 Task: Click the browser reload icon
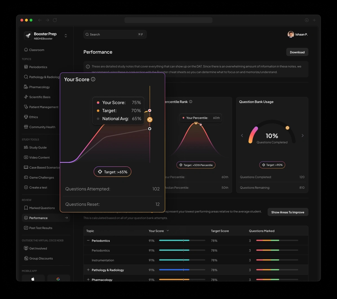55,20
